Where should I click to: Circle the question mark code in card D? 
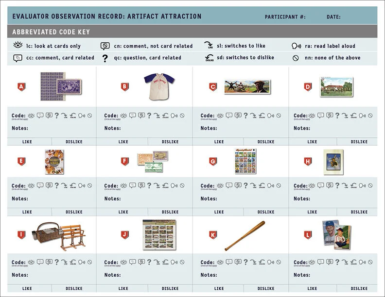click(x=337, y=115)
